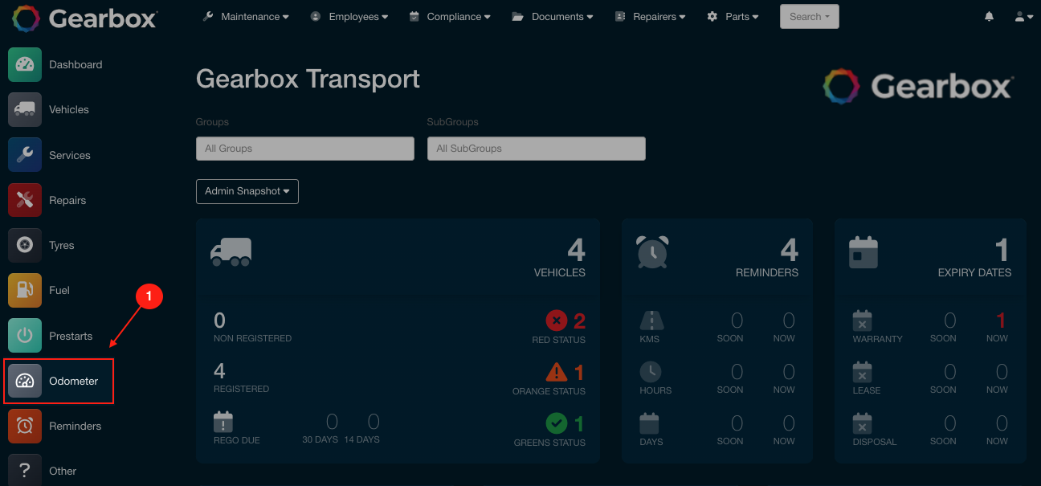
Task: Click the Reminders alarm clock icon
Action: [25, 426]
